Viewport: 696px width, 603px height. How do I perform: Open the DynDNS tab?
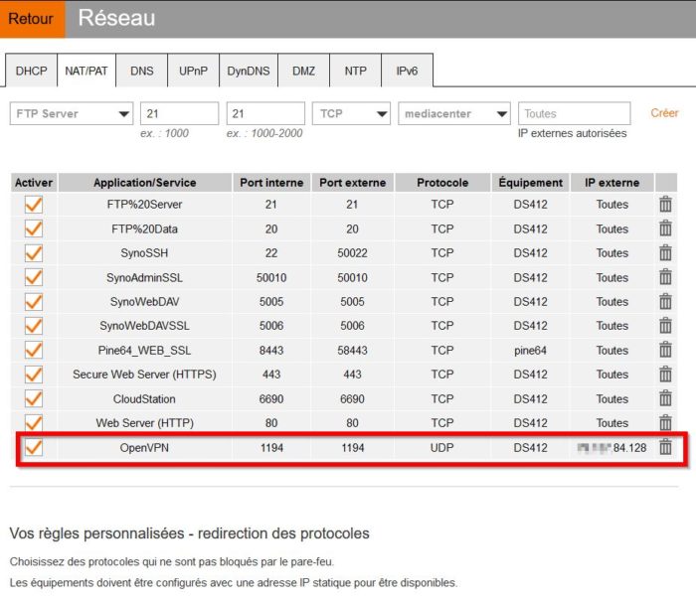[x=249, y=72]
